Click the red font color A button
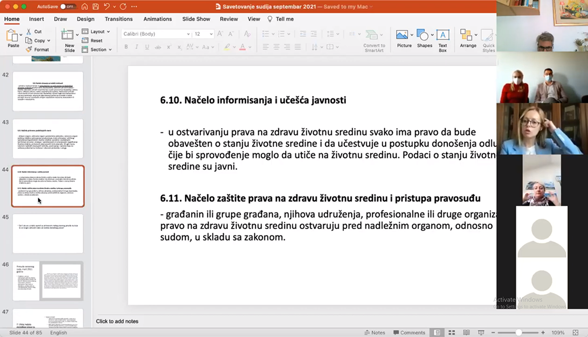Screen dimensions: 588x337 [x=242, y=47]
